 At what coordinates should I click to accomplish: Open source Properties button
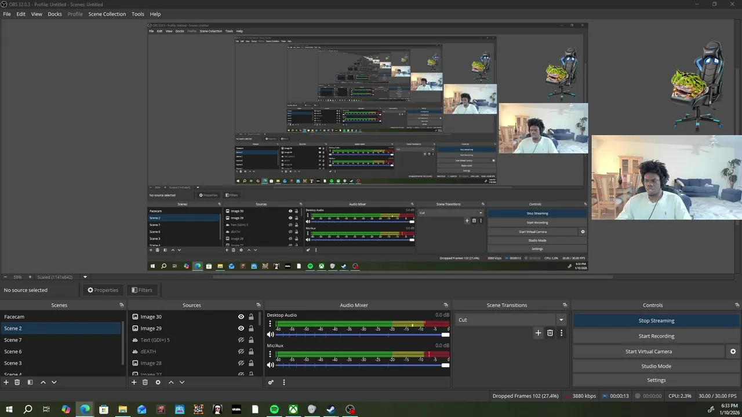pos(103,290)
